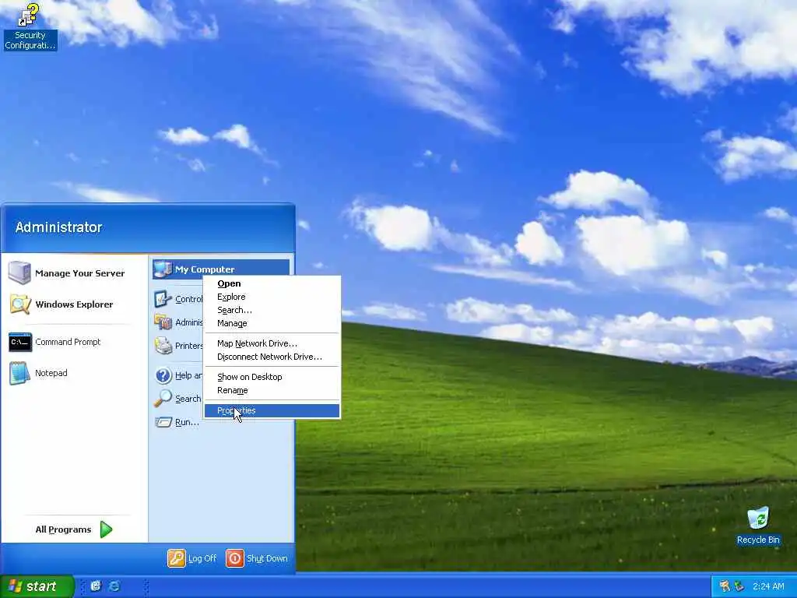Click the My Computer monitor icon
797x598 pixels.
tap(163, 269)
